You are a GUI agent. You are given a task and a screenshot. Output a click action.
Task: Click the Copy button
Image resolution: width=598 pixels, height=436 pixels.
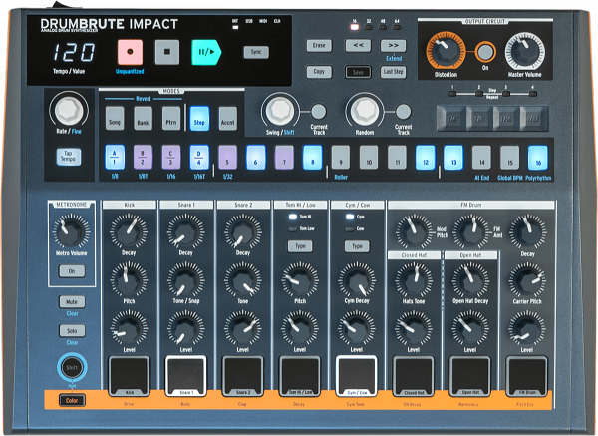(x=319, y=72)
